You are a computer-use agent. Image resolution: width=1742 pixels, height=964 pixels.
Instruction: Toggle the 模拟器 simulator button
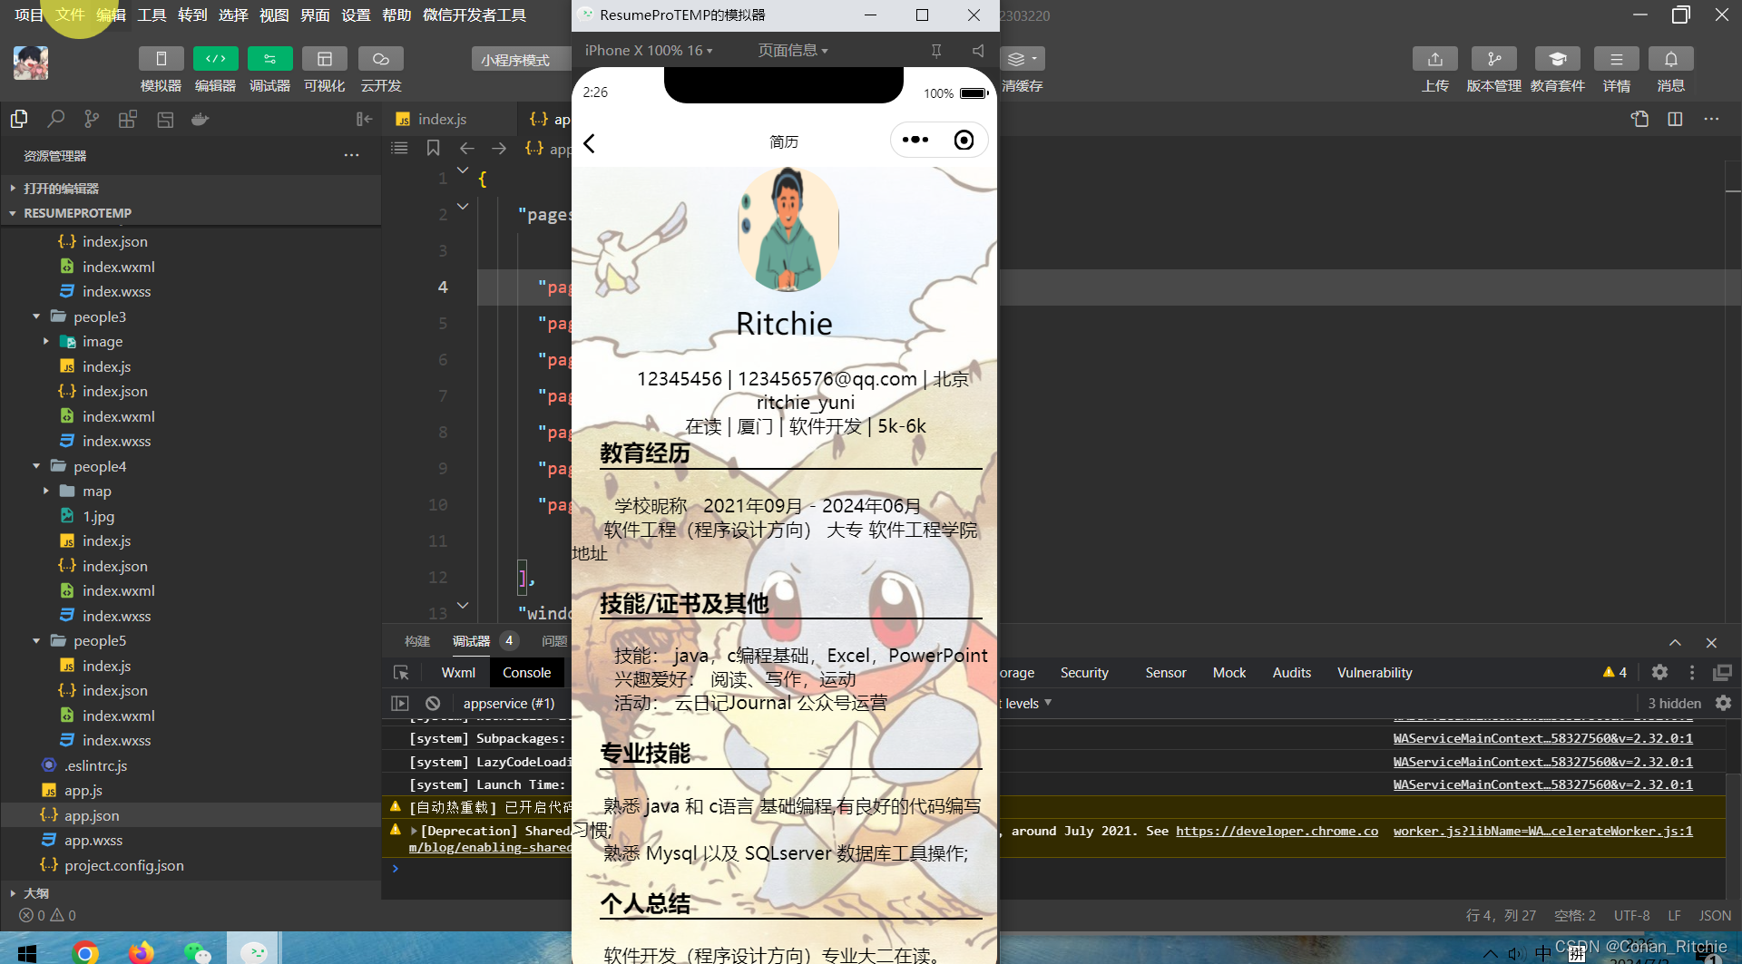click(x=161, y=59)
